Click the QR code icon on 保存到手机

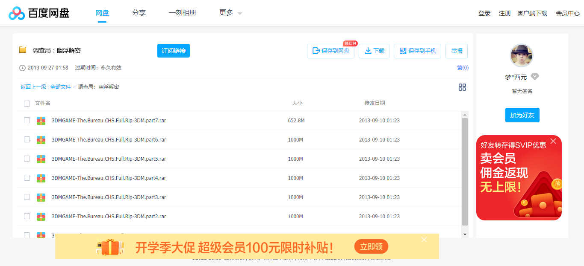(402, 51)
